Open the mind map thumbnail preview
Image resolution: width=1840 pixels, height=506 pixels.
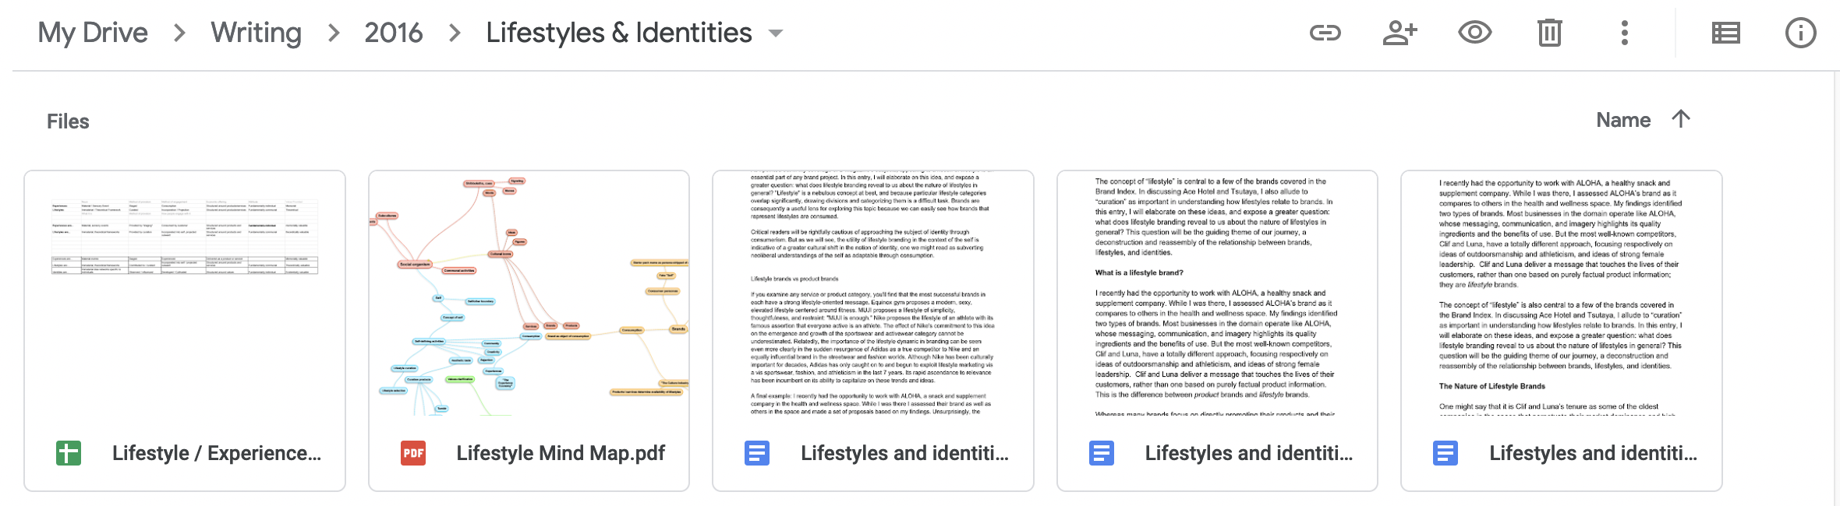pyautogui.click(x=529, y=293)
